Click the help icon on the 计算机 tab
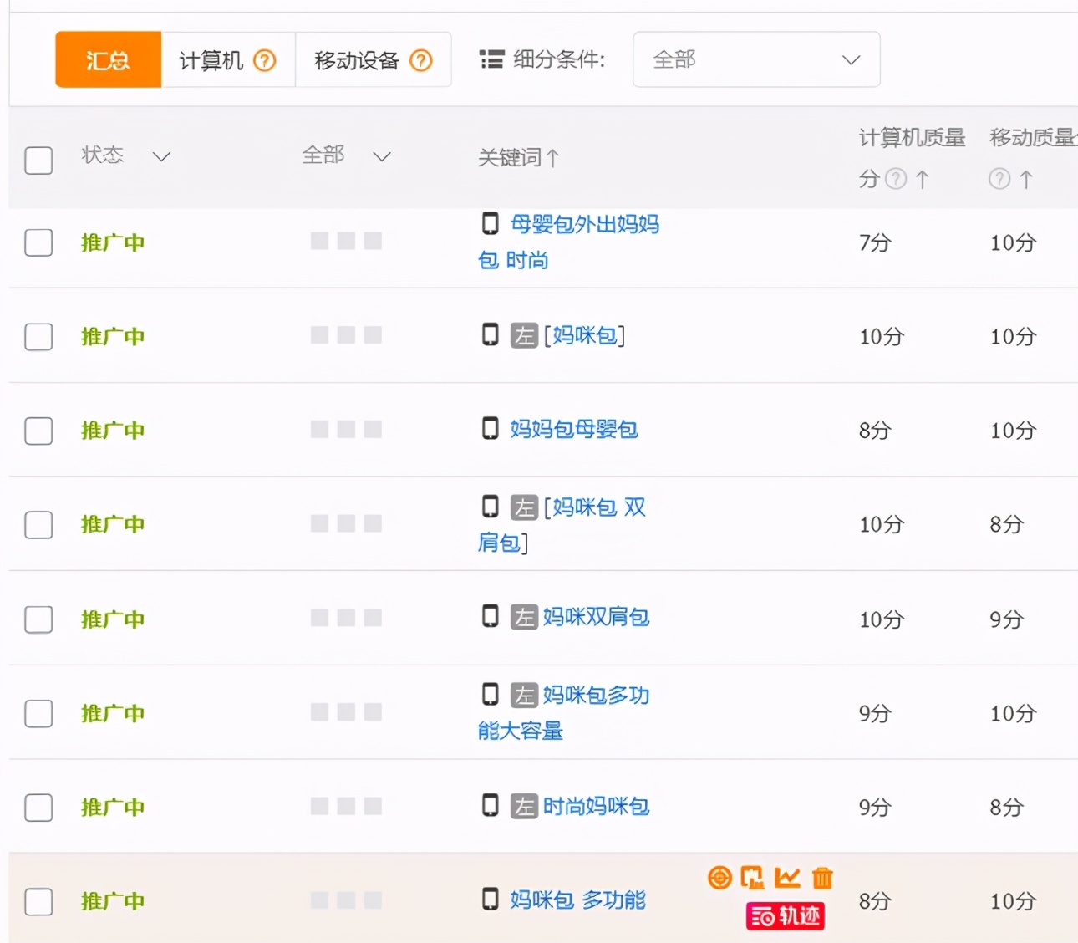 coord(265,59)
